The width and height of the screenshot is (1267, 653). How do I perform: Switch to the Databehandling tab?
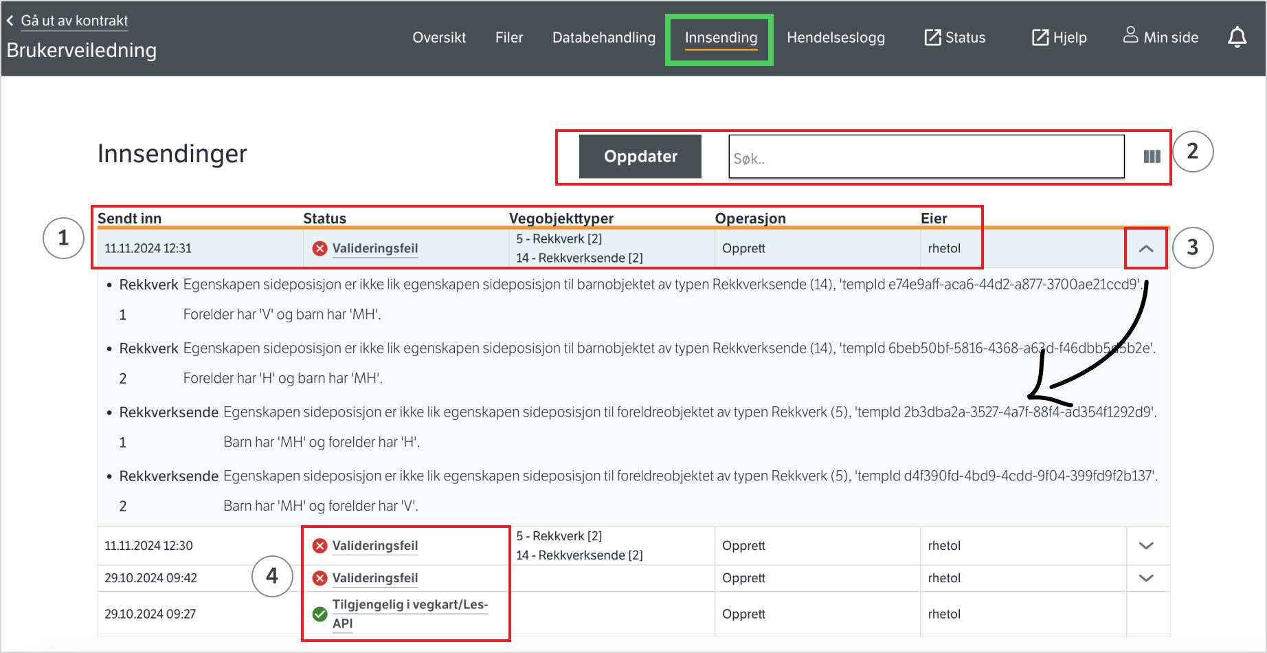[603, 38]
